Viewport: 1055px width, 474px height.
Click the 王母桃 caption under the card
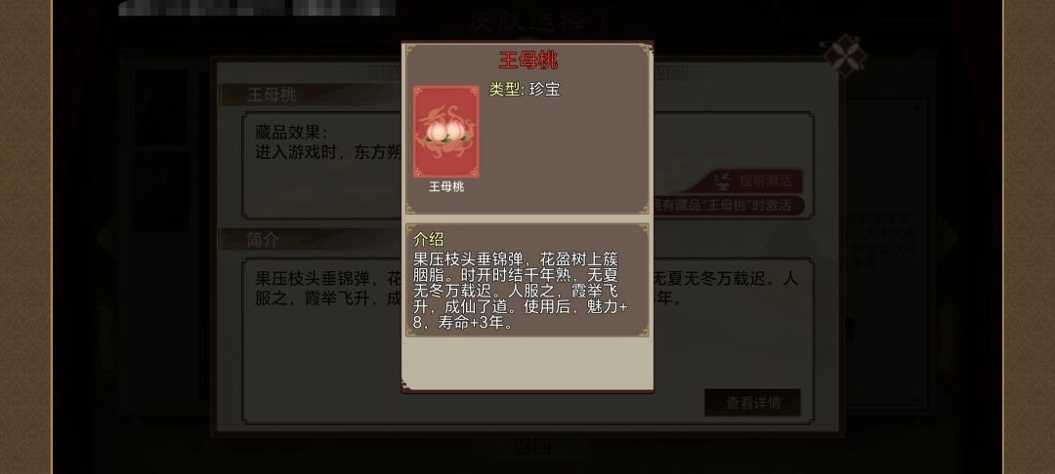(x=446, y=187)
